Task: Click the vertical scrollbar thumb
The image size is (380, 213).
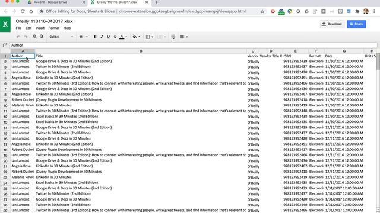Action: (x=378, y=61)
